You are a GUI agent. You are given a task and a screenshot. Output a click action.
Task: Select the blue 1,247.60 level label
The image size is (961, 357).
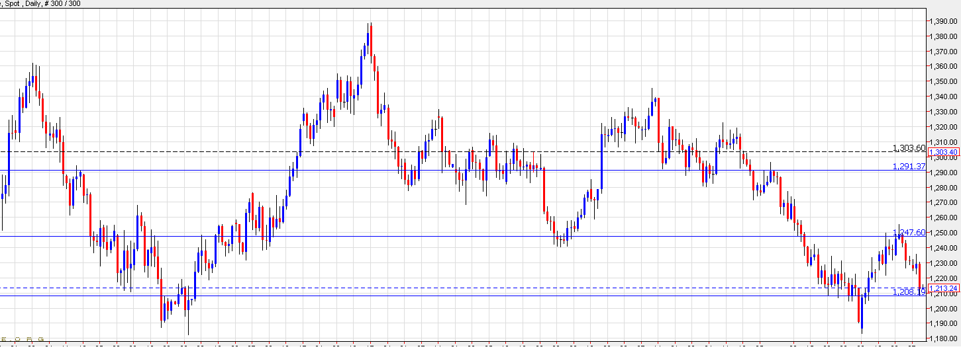point(909,233)
